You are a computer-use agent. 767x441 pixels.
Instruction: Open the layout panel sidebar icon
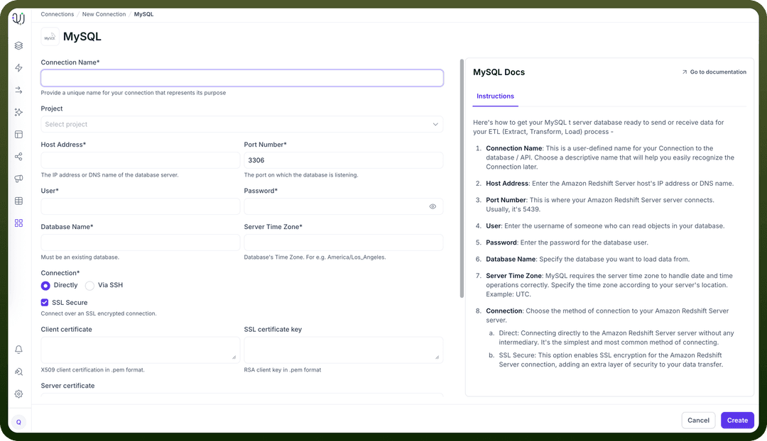coord(18,134)
